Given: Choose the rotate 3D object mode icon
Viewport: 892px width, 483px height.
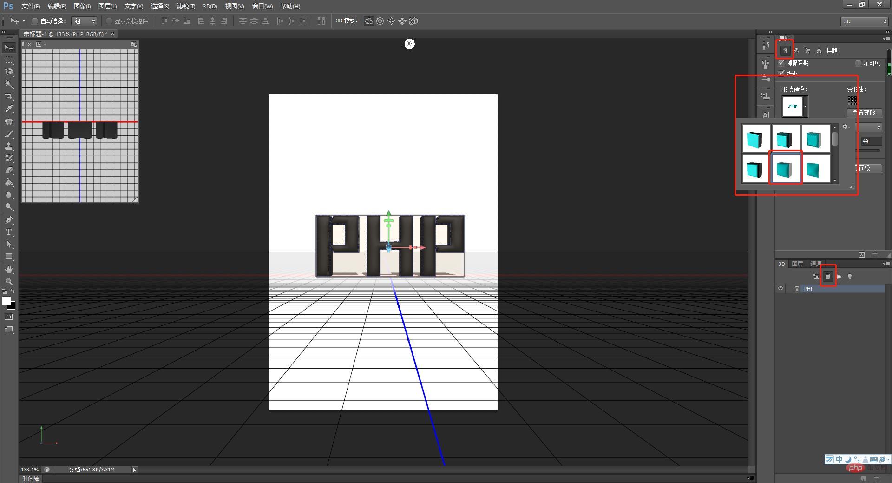Looking at the screenshot, I should coord(368,21).
